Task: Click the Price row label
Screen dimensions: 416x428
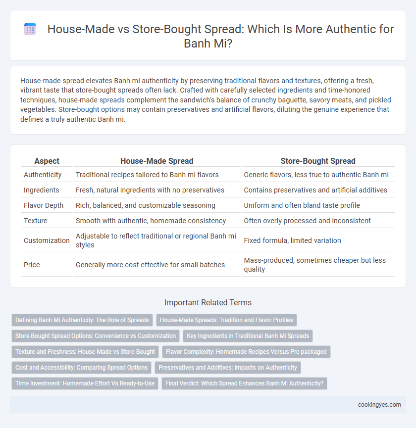Action: 32,265
